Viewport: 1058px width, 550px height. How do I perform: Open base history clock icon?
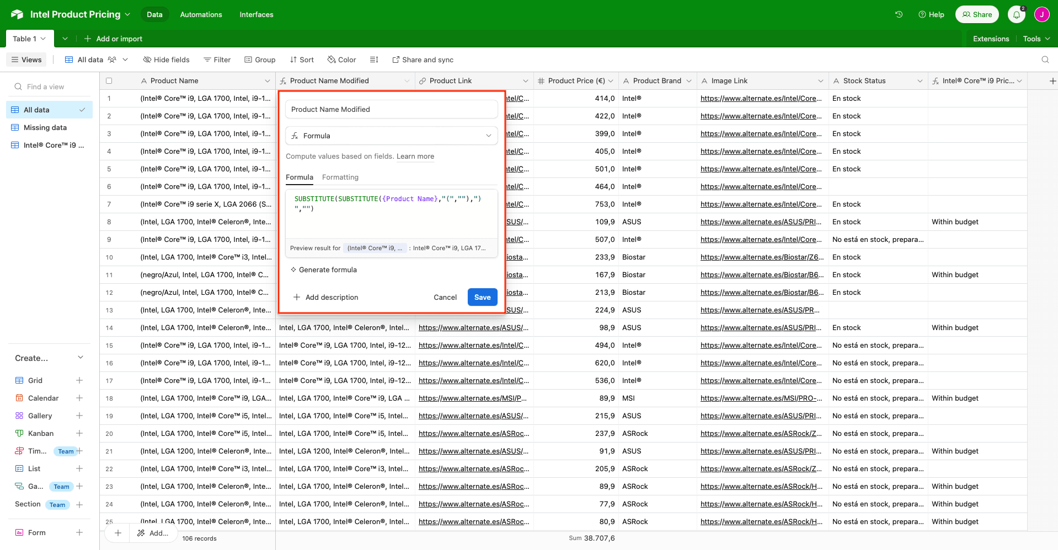(x=899, y=14)
